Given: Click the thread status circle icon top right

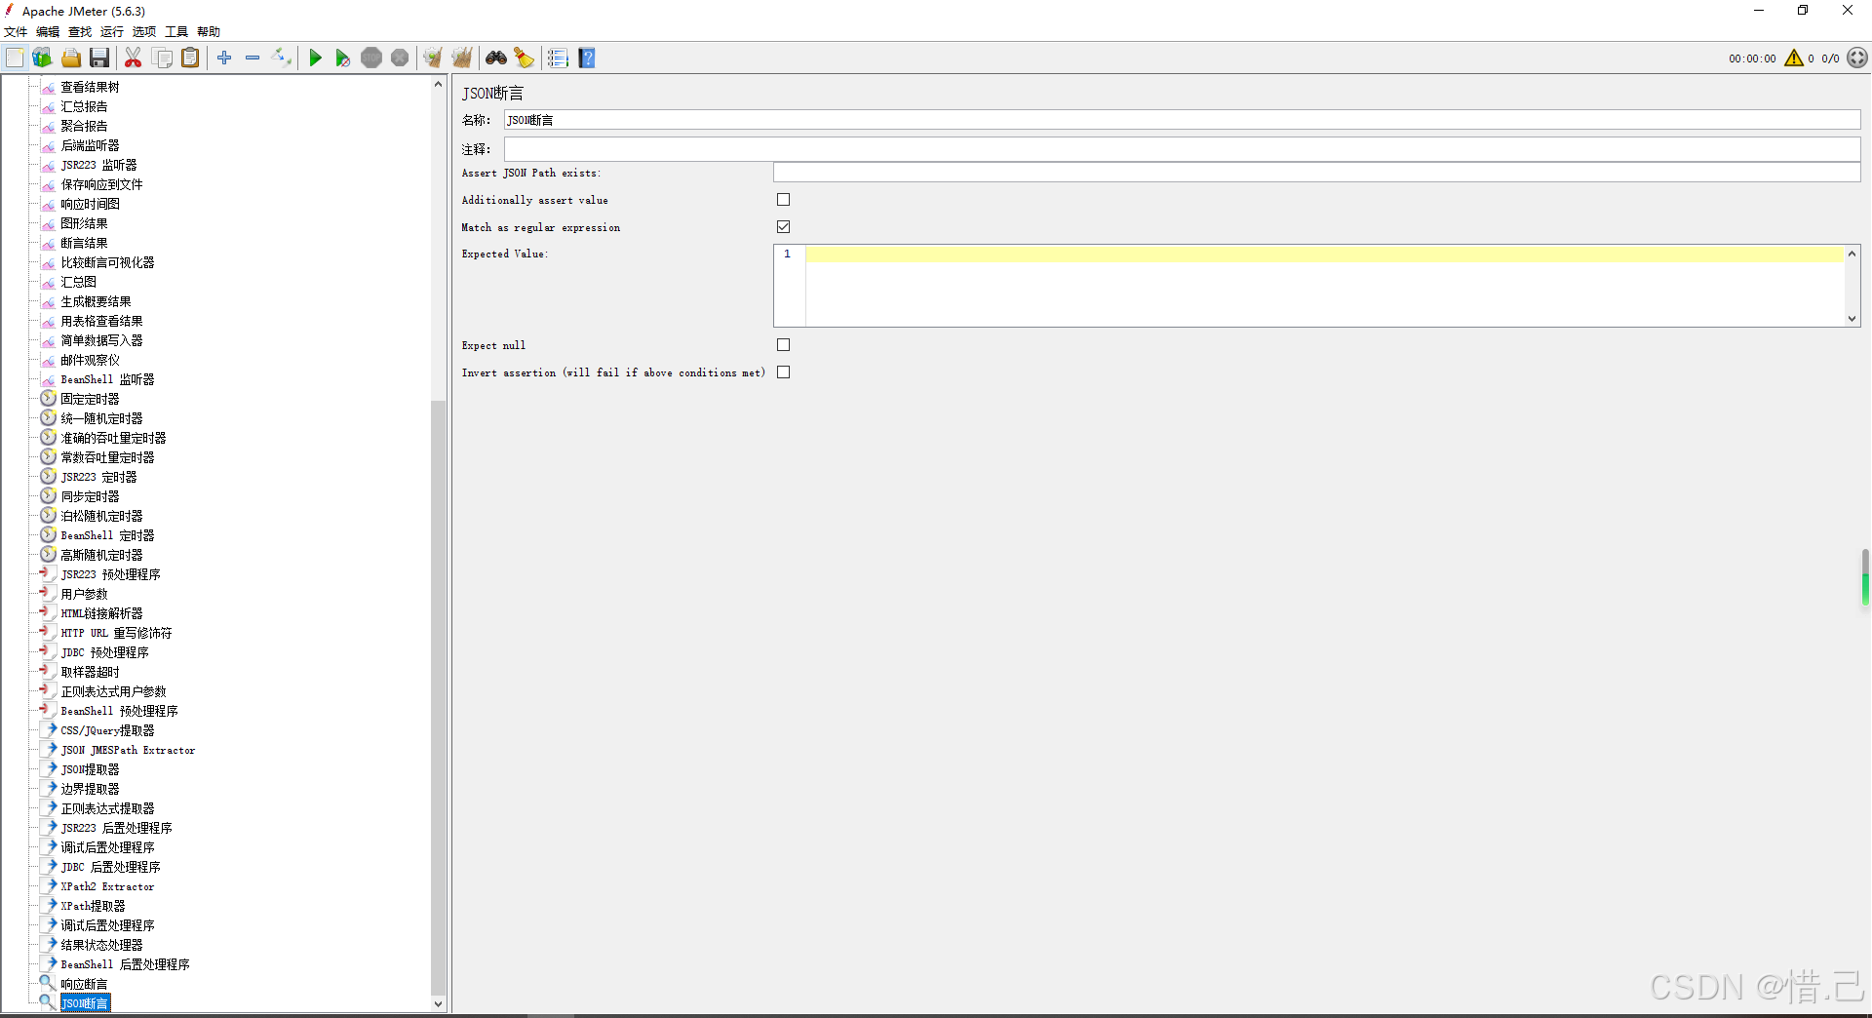Looking at the screenshot, I should tap(1857, 59).
